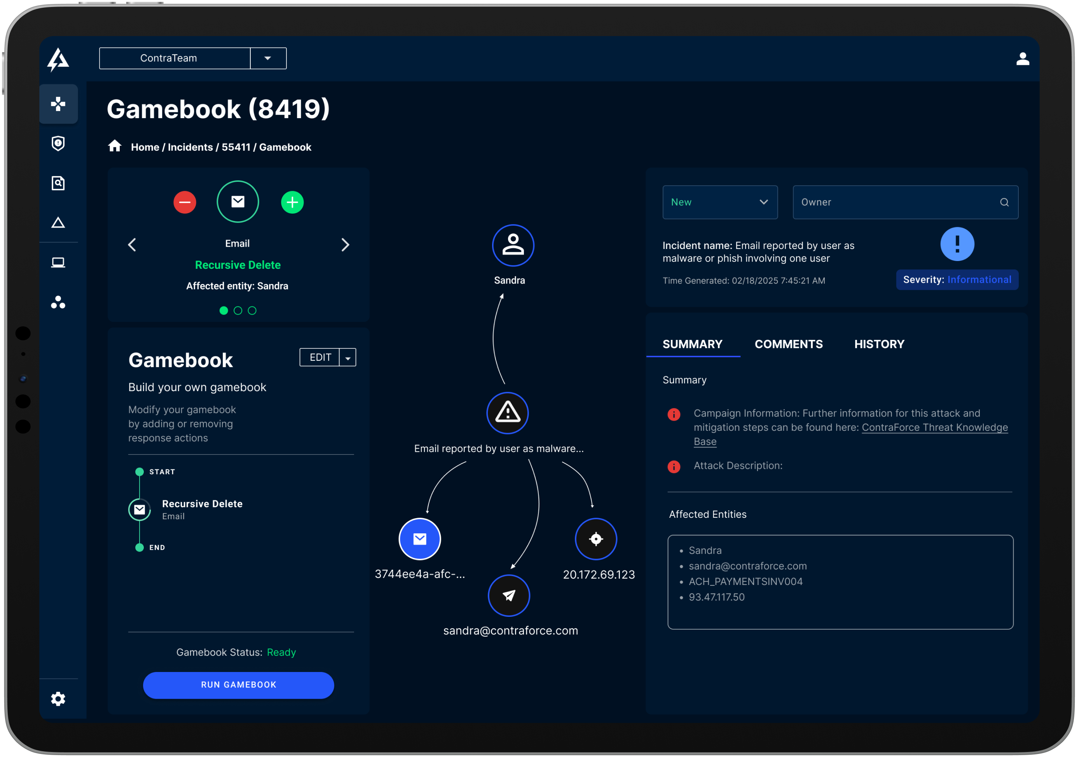Select the Sandra user node in graph

coord(513,245)
